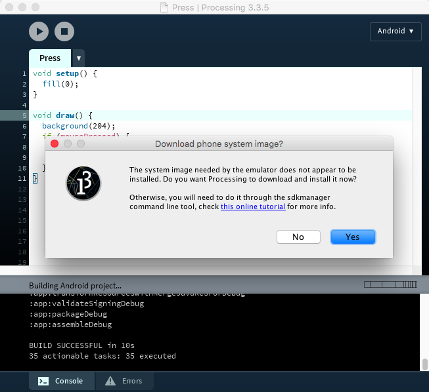Switch to the Console tab
Image resolution: width=429 pixels, height=392 pixels.
[x=62, y=381]
